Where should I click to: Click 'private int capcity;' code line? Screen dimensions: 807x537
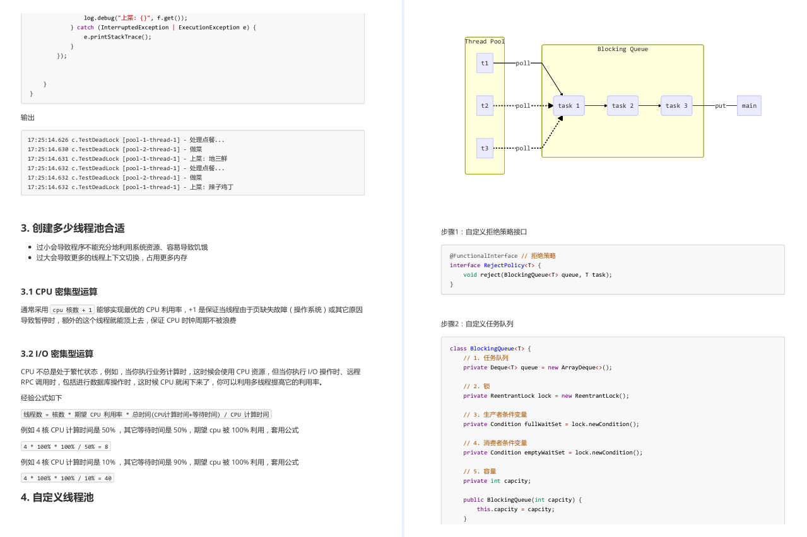point(497,481)
